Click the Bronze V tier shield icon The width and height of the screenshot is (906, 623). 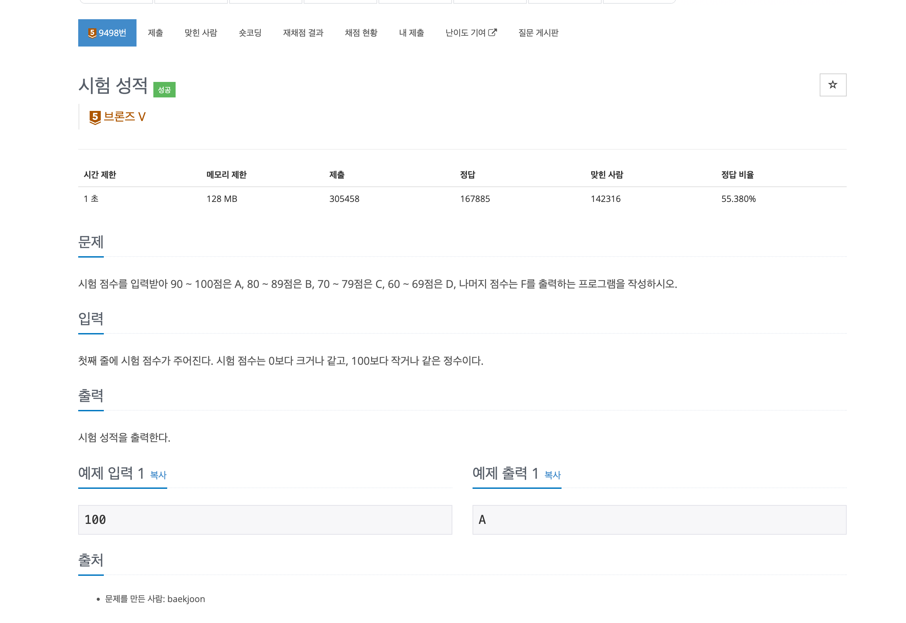coord(95,117)
